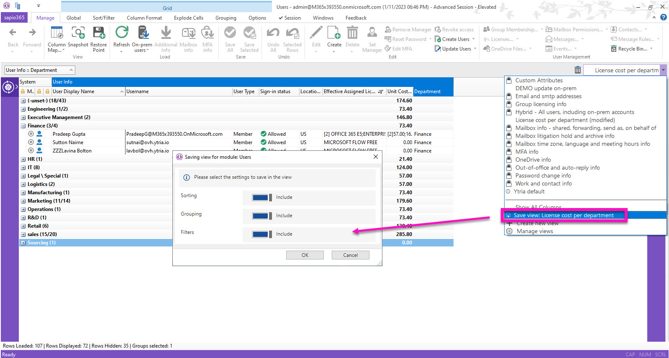Toggle the Filters Include switch
The width and height of the screenshot is (669, 358).
point(262,234)
